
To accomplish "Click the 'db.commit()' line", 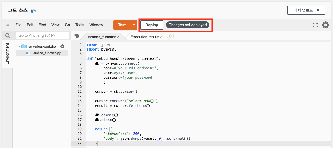I will [x=106, y=115].
